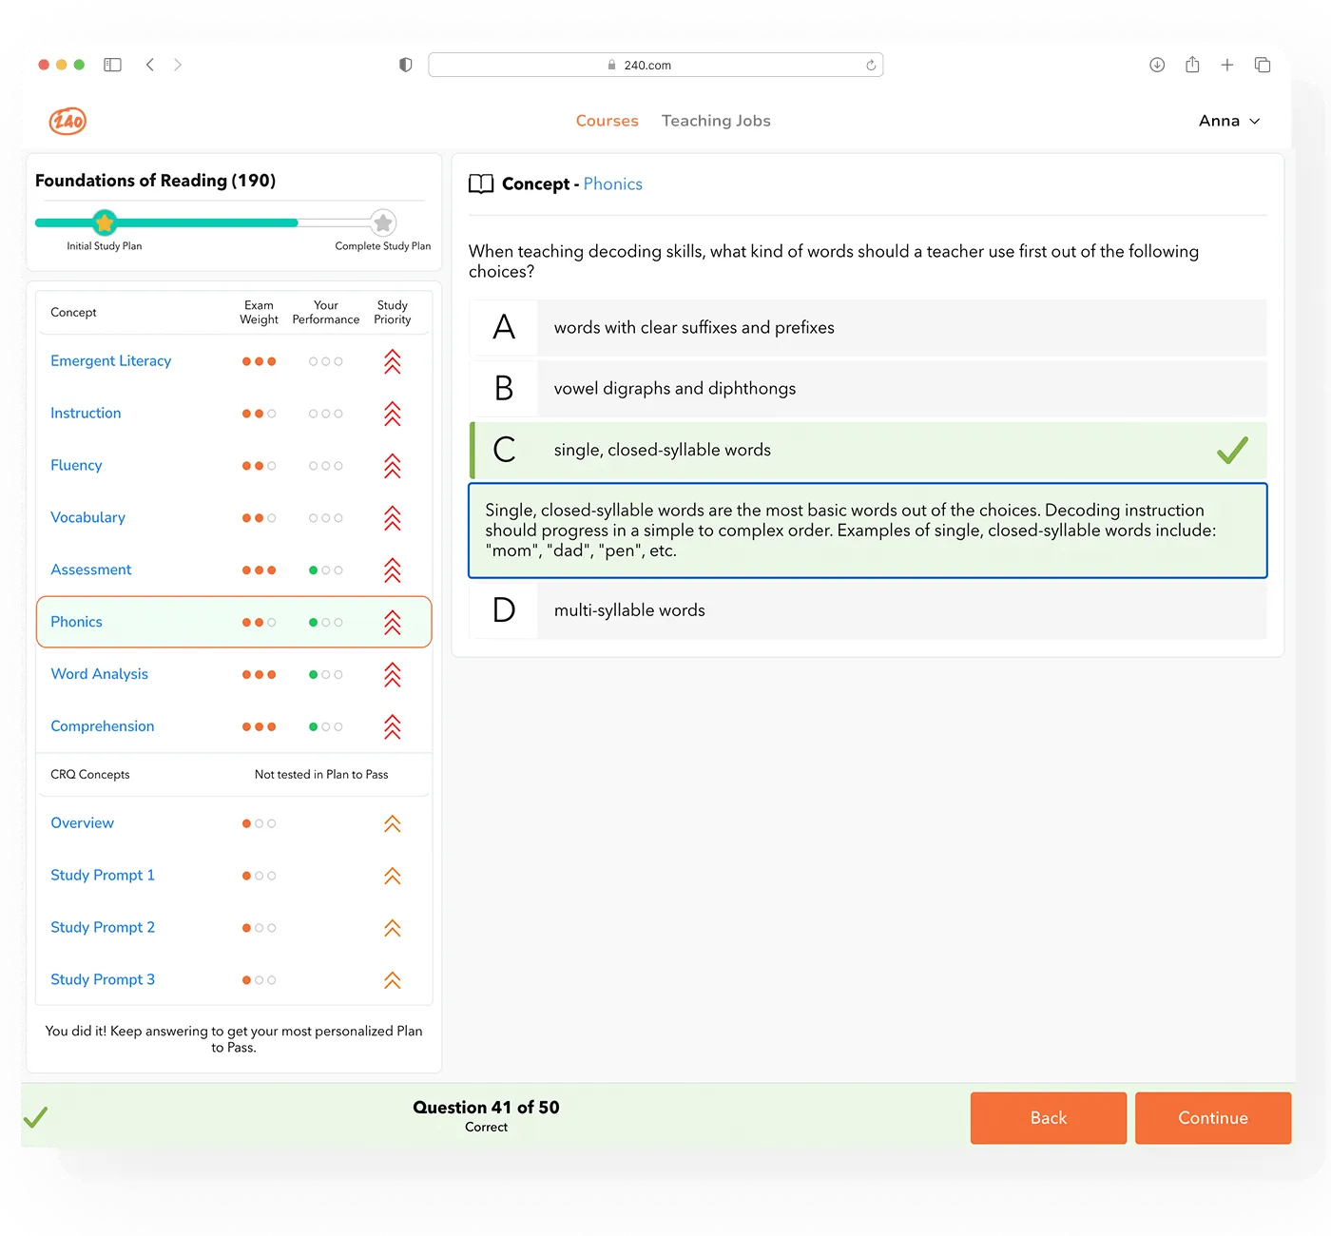This screenshot has height=1236, width=1331.
Task: Click the Initial Study Plan progress marker
Action: click(x=105, y=223)
